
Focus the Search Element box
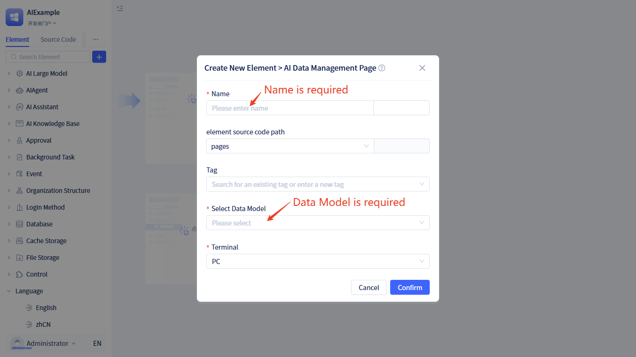[48, 57]
